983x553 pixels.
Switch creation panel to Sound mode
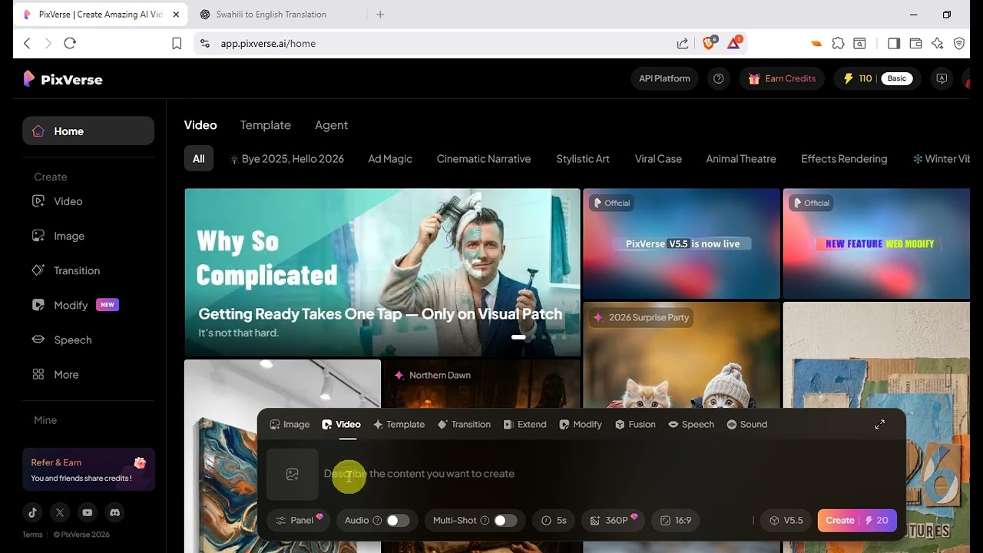point(746,424)
